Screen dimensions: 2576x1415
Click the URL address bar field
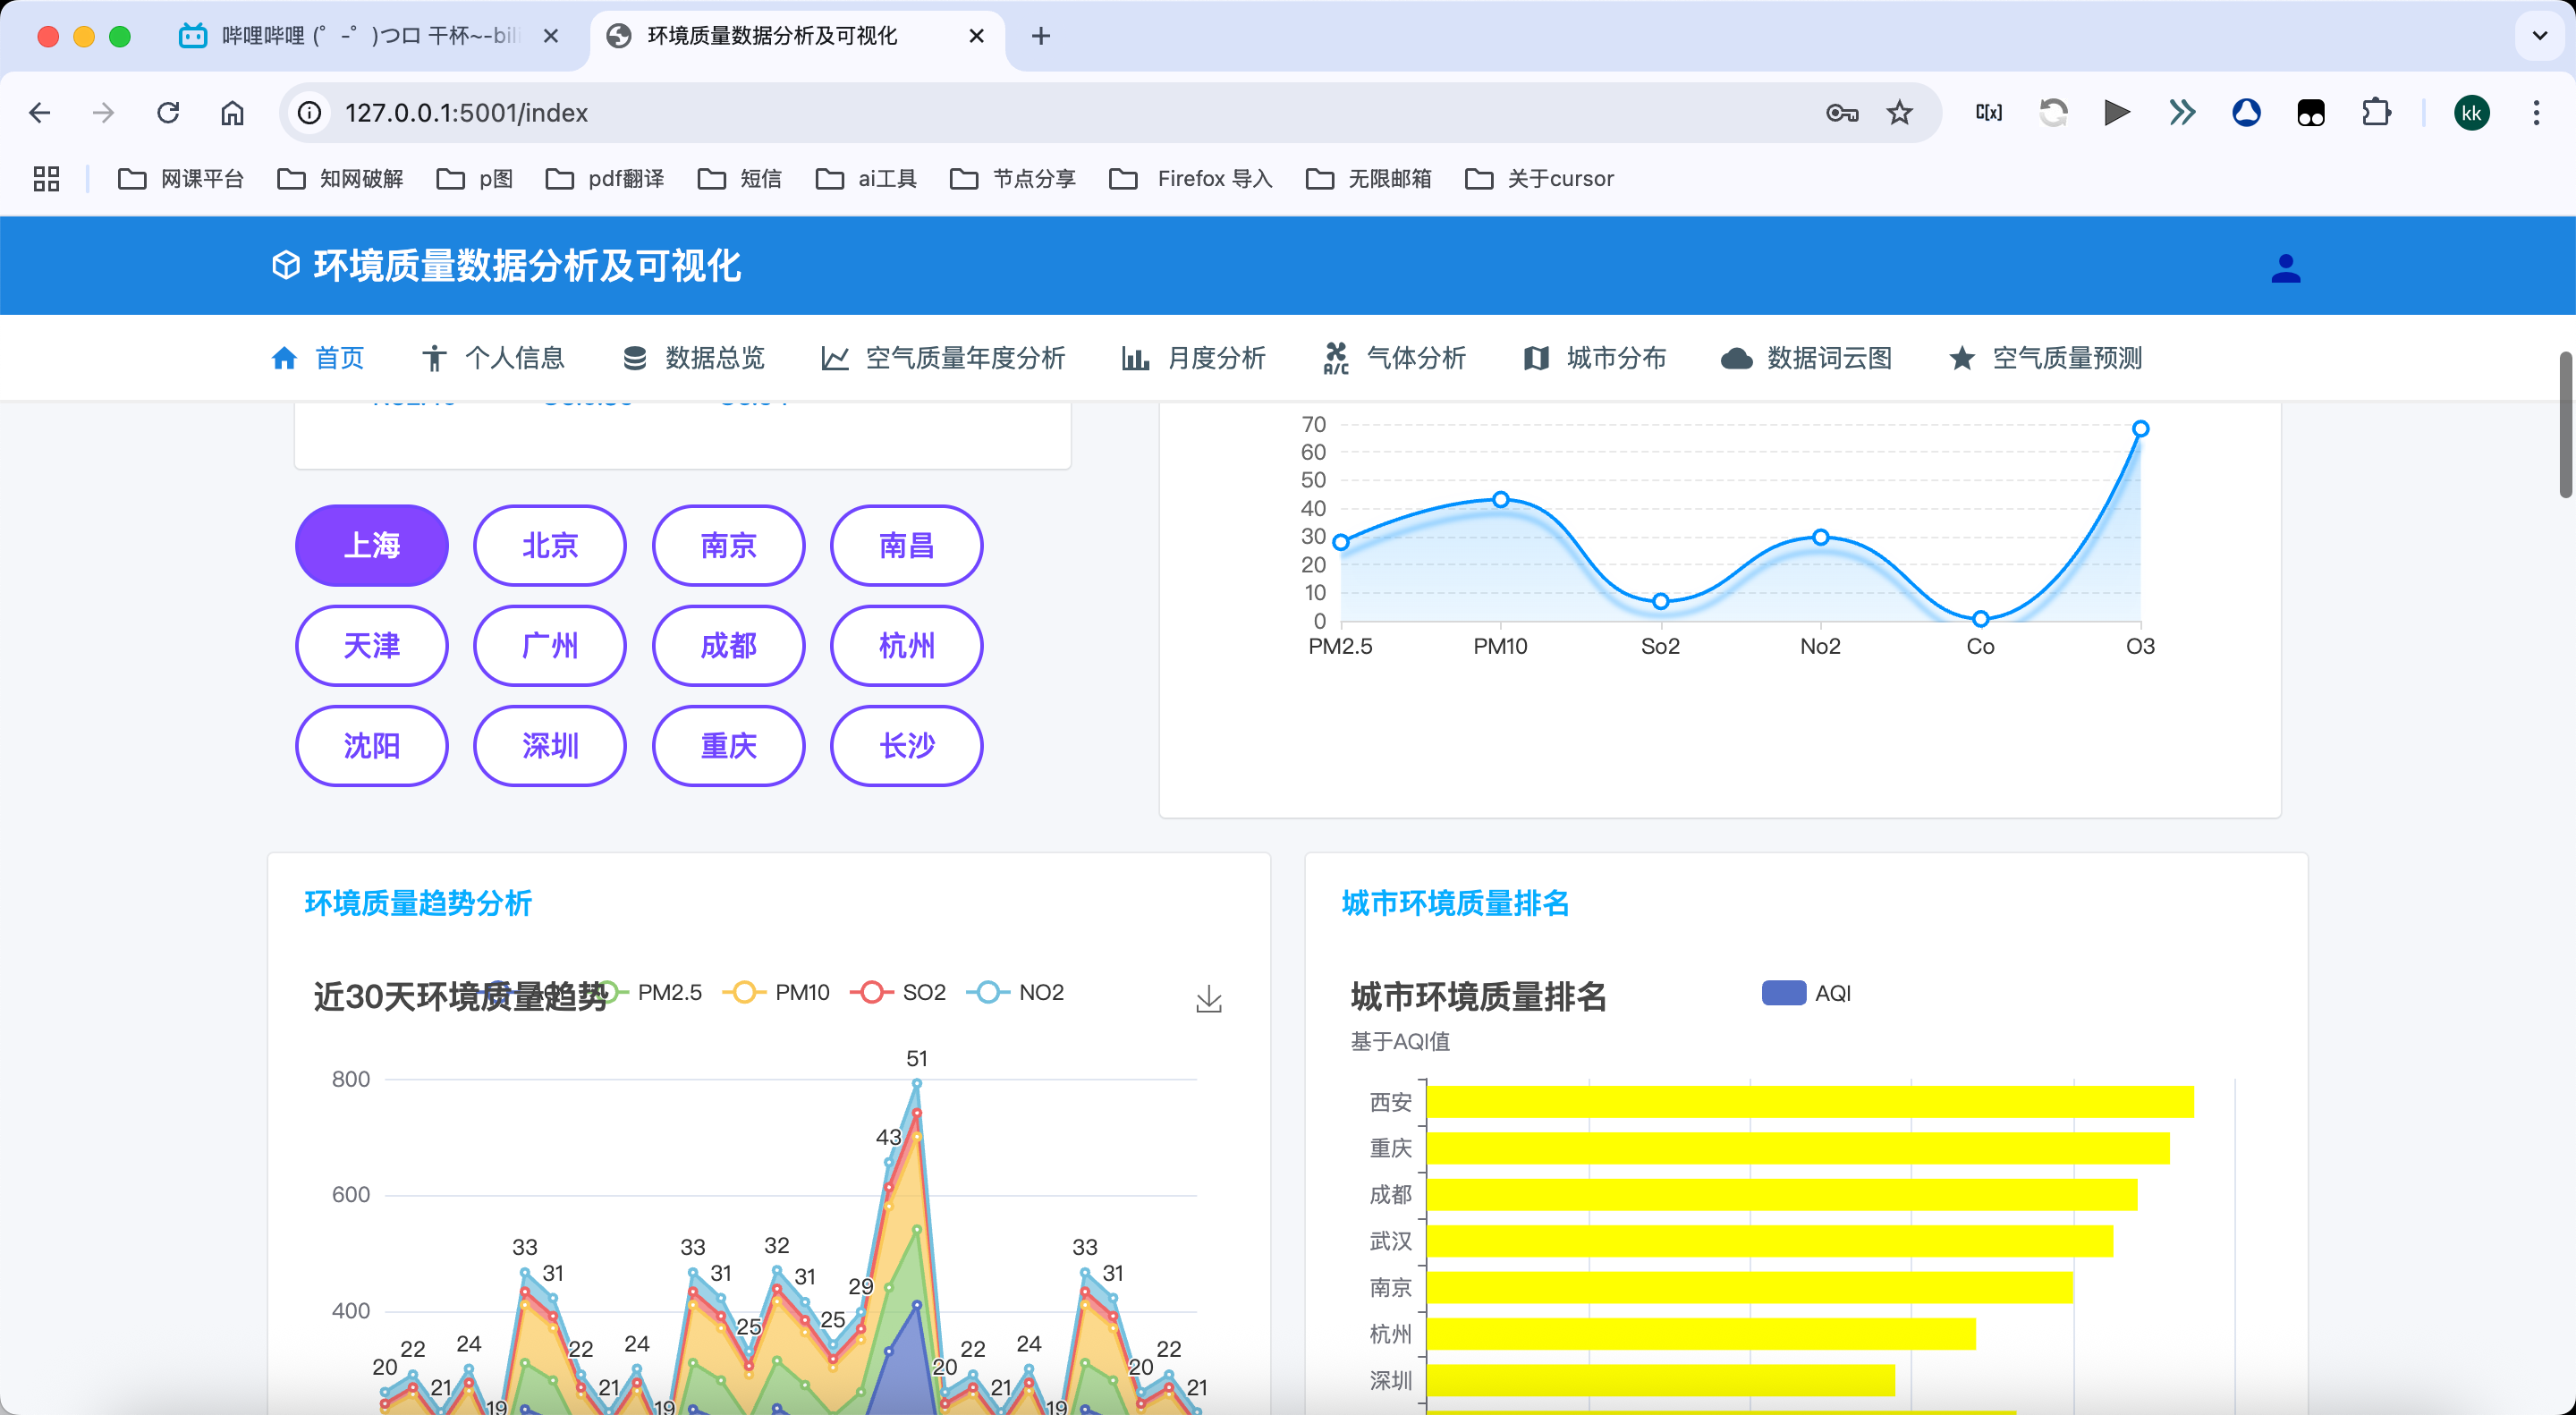click(1000, 113)
